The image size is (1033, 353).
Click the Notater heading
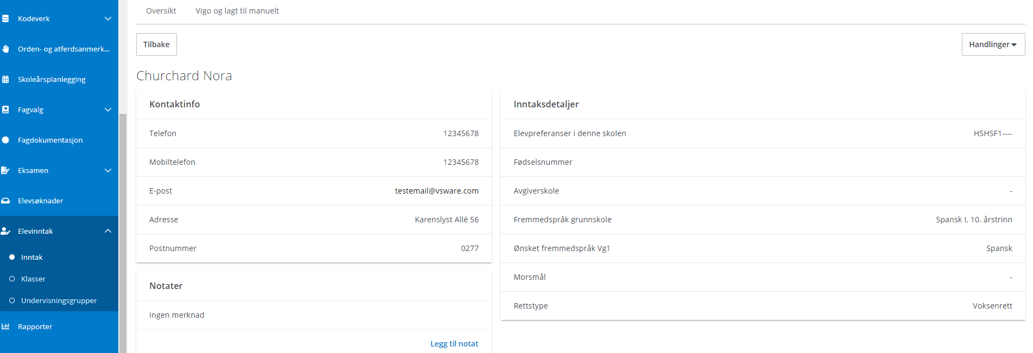click(166, 286)
